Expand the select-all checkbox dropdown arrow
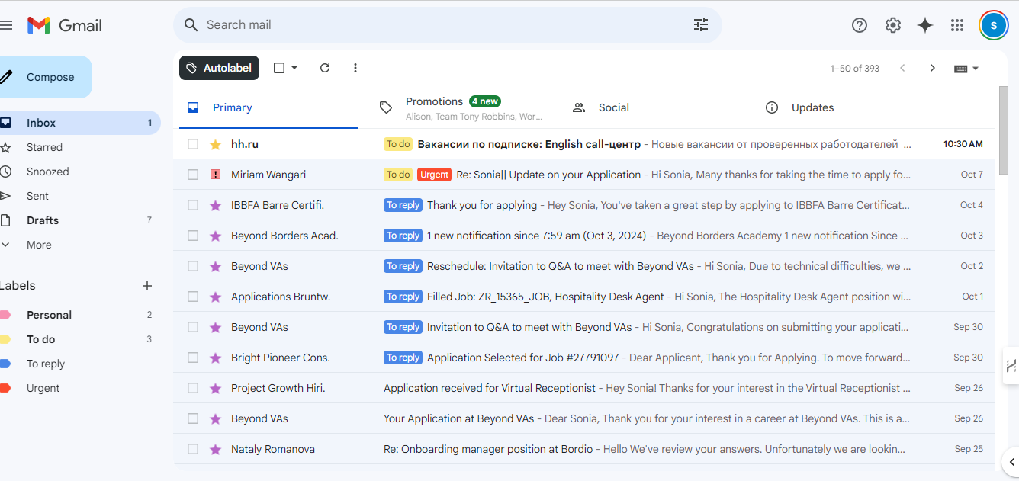This screenshot has width=1019, height=481. (295, 68)
